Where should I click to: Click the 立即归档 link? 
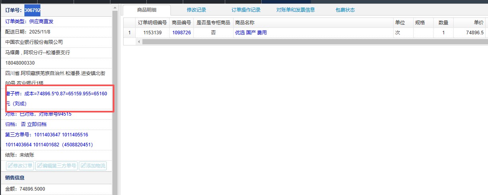pos(37,124)
